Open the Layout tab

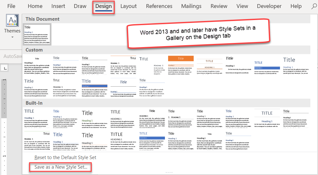click(128, 6)
